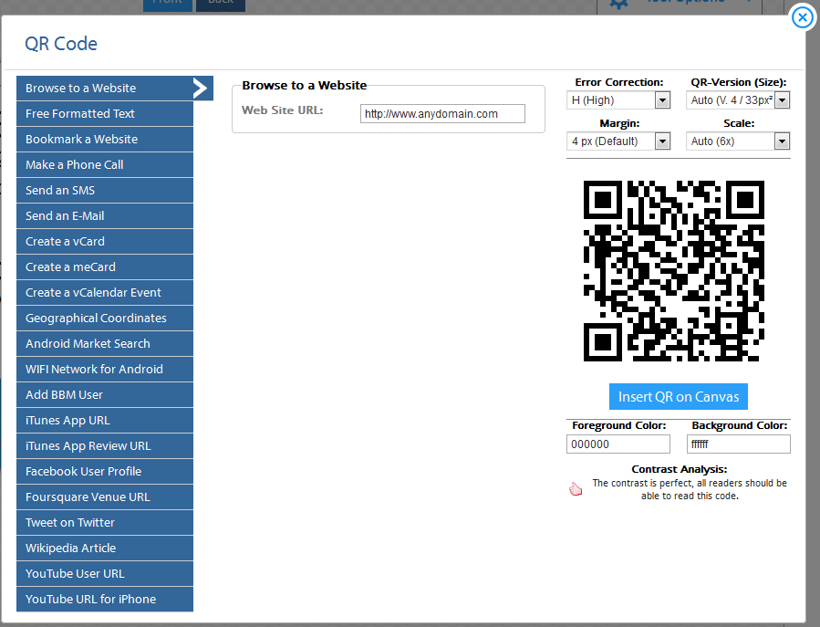The height and width of the screenshot is (627, 820).
Task: Open Geographical Coordinates option
Action: point(105,319)
